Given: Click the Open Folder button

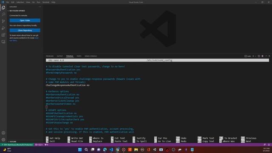Looking at the screenshot, I should coord(25,20).
